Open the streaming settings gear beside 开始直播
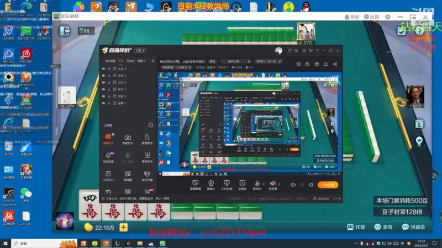This screenshot has height=248, width=442. click(311, 185)
